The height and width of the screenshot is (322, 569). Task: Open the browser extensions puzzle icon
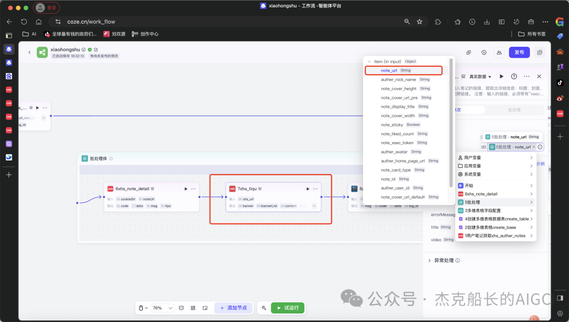click(x=438, y=22)
